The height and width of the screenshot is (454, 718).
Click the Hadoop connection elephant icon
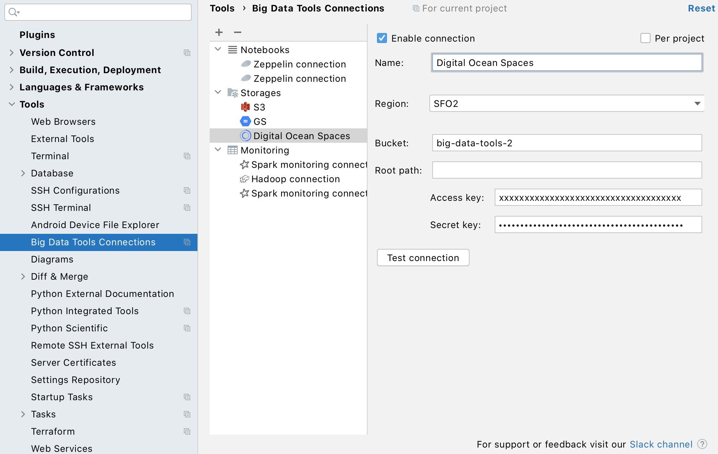pos(244,179)
